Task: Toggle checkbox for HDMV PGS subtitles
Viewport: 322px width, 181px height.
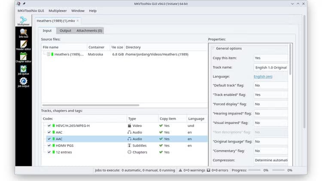Action: [49, 145]
